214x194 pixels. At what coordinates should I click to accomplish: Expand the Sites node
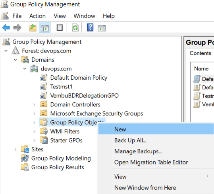[15, 149]
